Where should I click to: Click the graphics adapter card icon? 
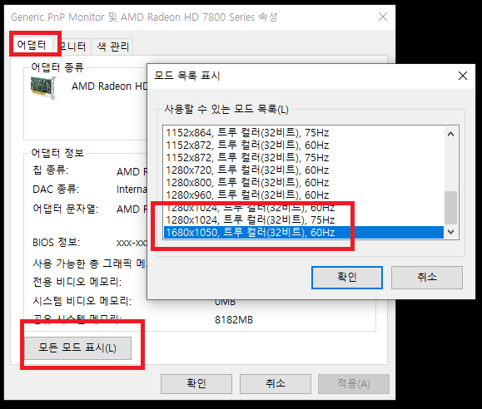click(43, 87)
